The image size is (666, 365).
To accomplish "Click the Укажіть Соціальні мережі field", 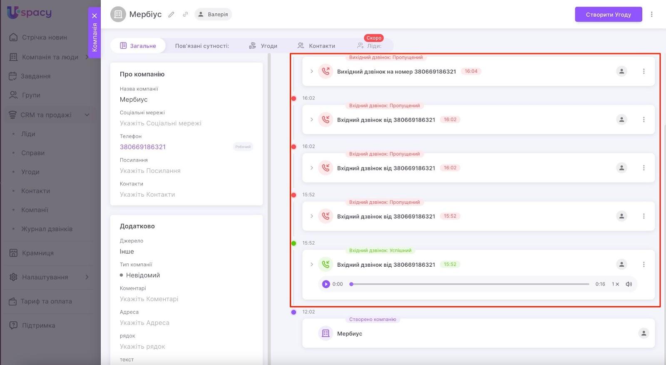I will tap(161, 123).
